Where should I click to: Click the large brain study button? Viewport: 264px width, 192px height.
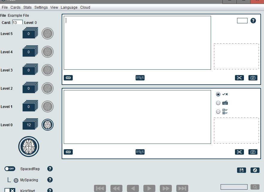(29, 147)
